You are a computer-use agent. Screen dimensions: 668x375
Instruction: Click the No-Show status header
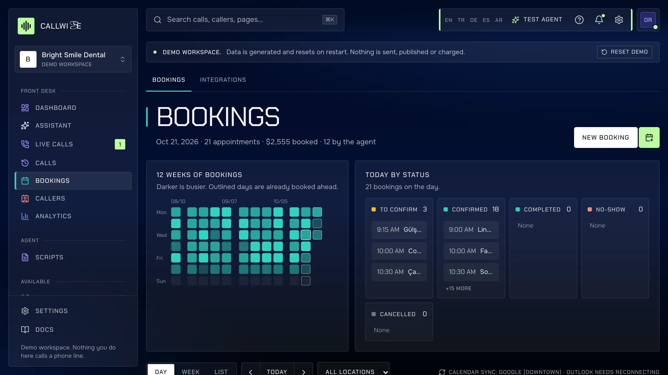pyautogui.click(x=615, y=209)
